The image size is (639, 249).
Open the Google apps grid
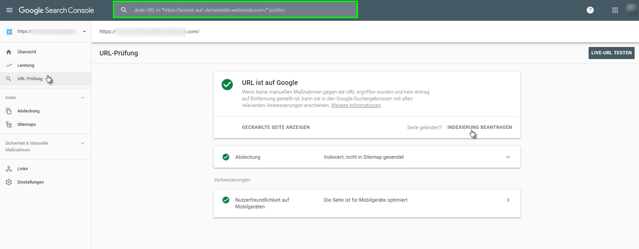615,10
